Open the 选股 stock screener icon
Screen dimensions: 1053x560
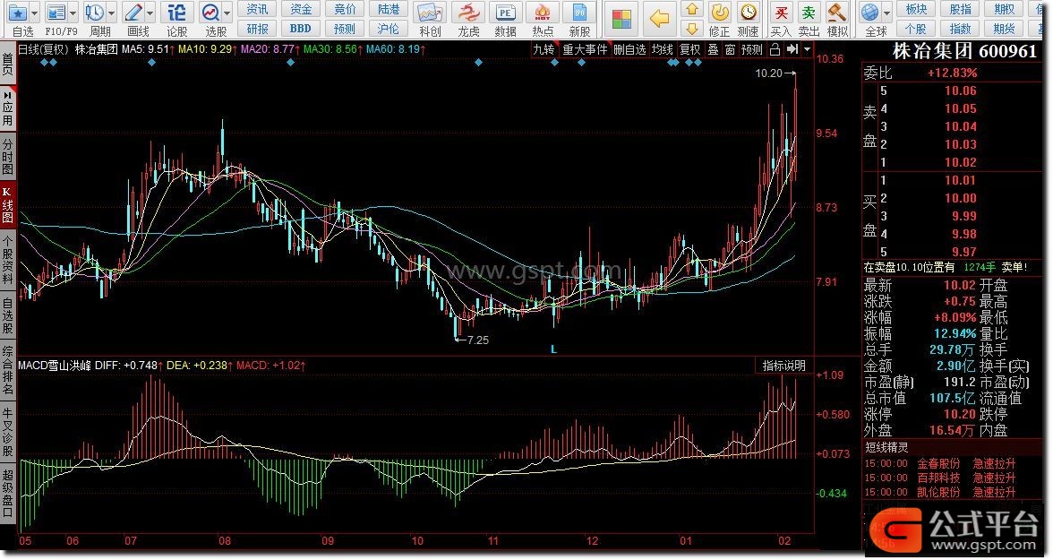[x=211, y=13]
